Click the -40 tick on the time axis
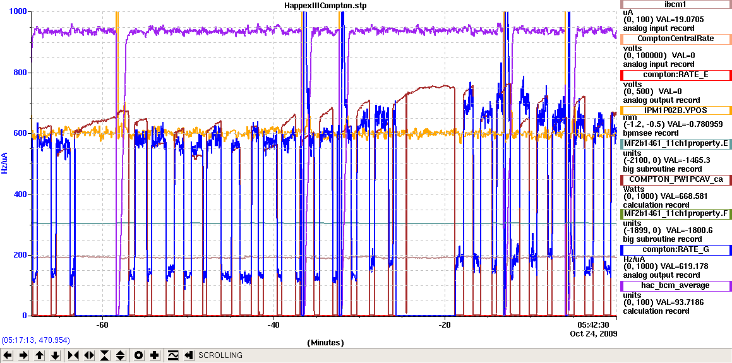 click(273, 324)
